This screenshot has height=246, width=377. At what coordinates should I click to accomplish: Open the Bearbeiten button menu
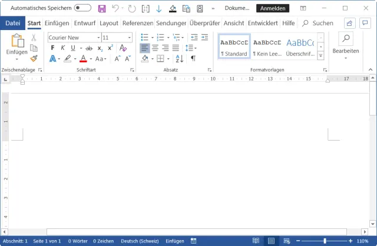(346, 45)
